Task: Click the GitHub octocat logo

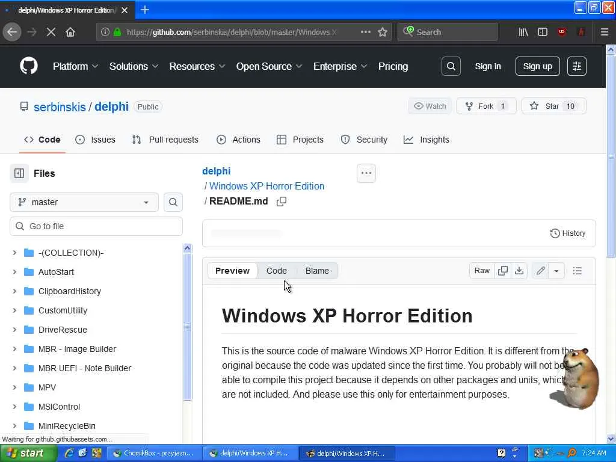Action: point(29,66)
